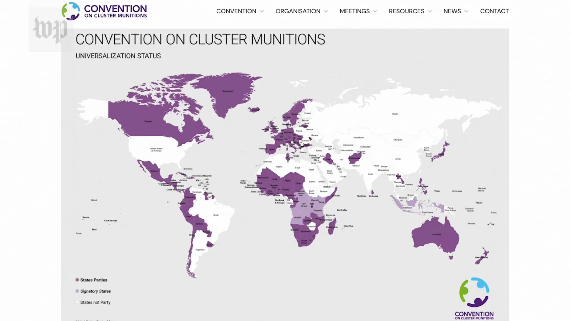Open the MEETINGS menu
Image resolution: width=571 pixels, height=321 pixels.
point(354,11)
